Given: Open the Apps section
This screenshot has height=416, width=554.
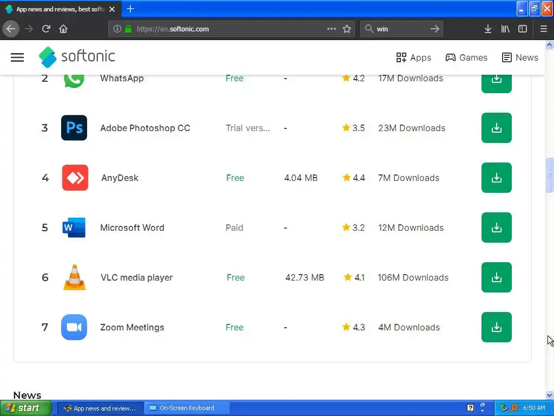Looking at the screenshot, I should [x=413, y=57].
